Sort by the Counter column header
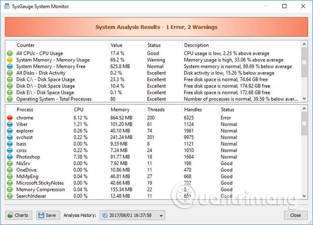 [x=62, y=45]
